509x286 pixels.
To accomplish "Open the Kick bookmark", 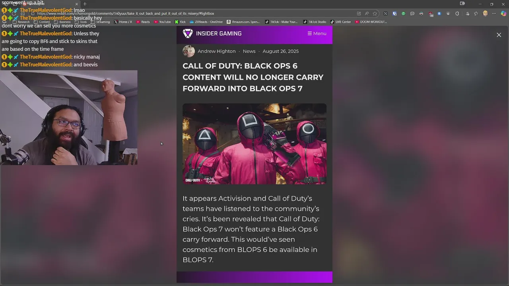I will tap(181, 22).
